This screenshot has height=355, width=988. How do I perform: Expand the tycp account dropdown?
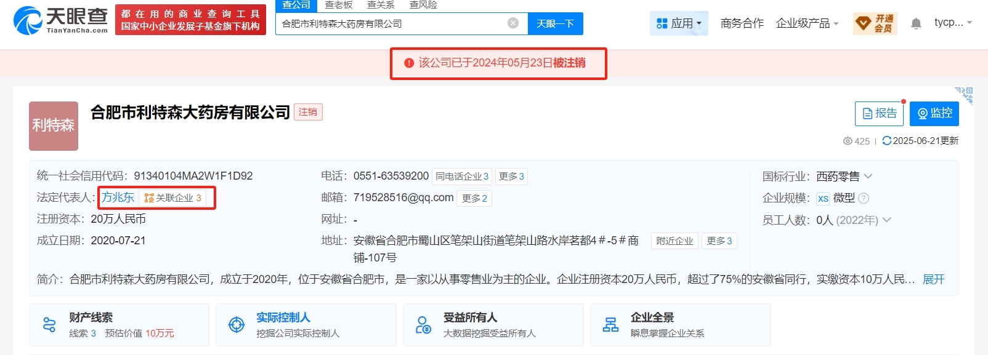953,22
